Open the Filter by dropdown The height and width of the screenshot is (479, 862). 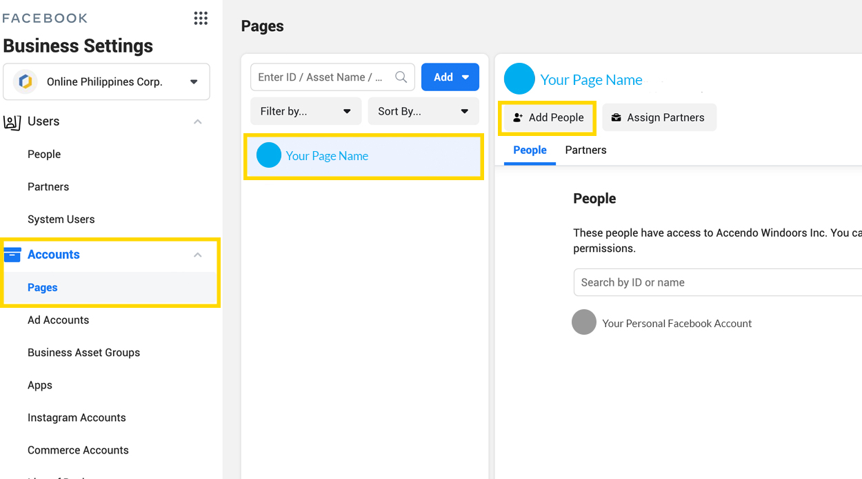(305, 111)
